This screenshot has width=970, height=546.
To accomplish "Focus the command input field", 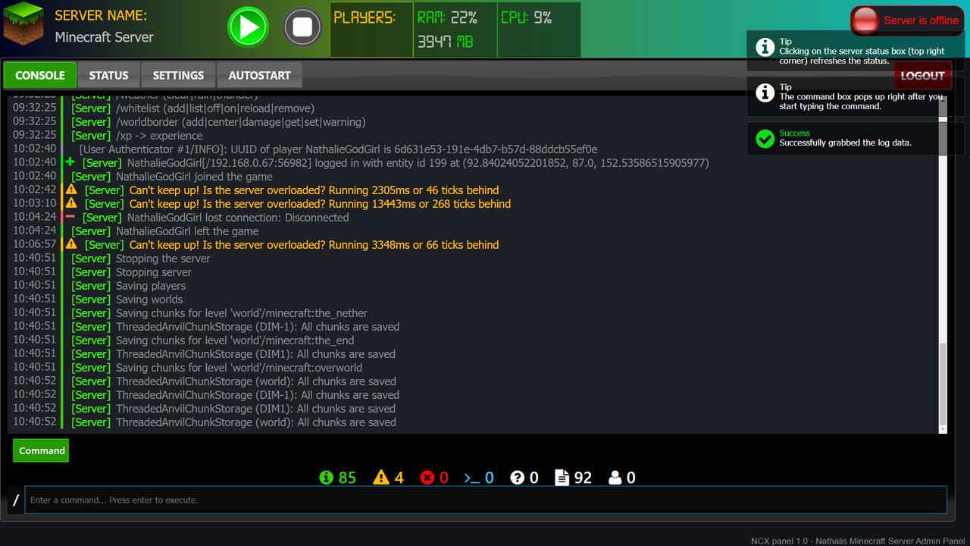I will pyautogui.click(x=485, y=500).
